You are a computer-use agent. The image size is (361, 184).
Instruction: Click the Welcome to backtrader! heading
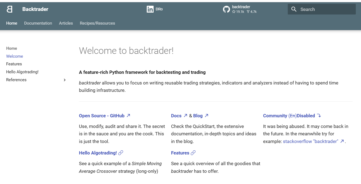point(126,51)
